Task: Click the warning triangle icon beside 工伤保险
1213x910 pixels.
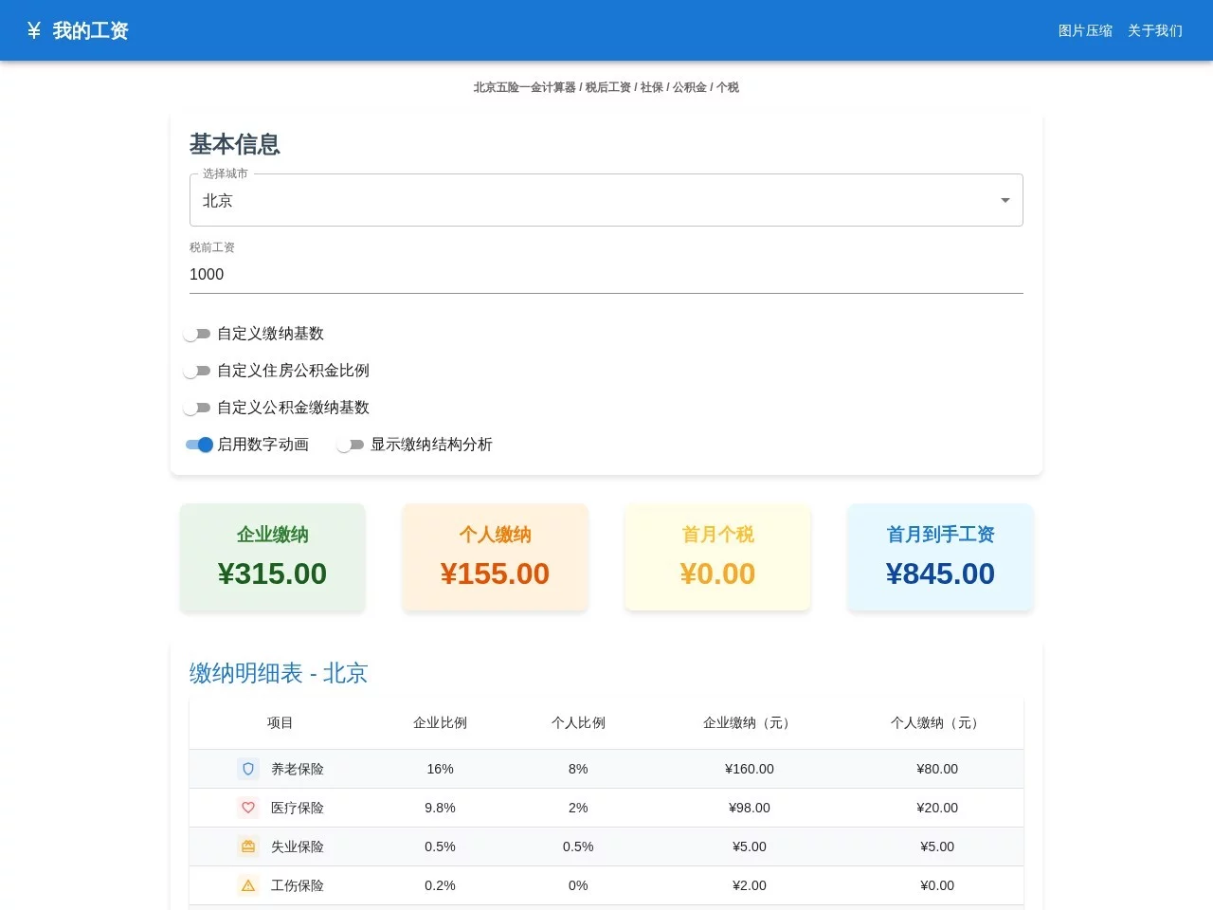Action: click(x=247, y=885)
